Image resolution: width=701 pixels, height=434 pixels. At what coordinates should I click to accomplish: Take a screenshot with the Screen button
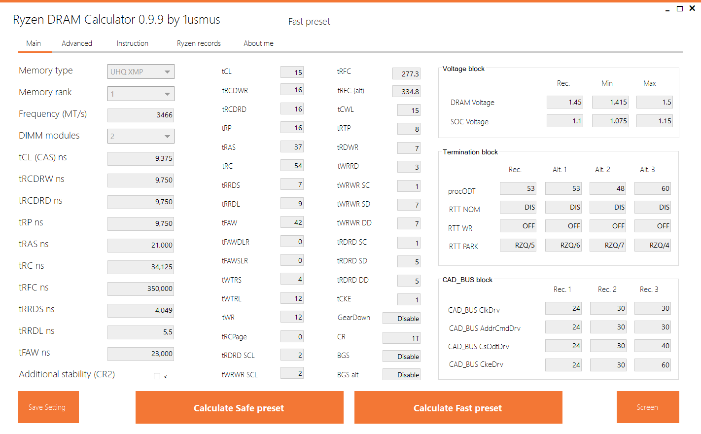[x=647, y=407]
